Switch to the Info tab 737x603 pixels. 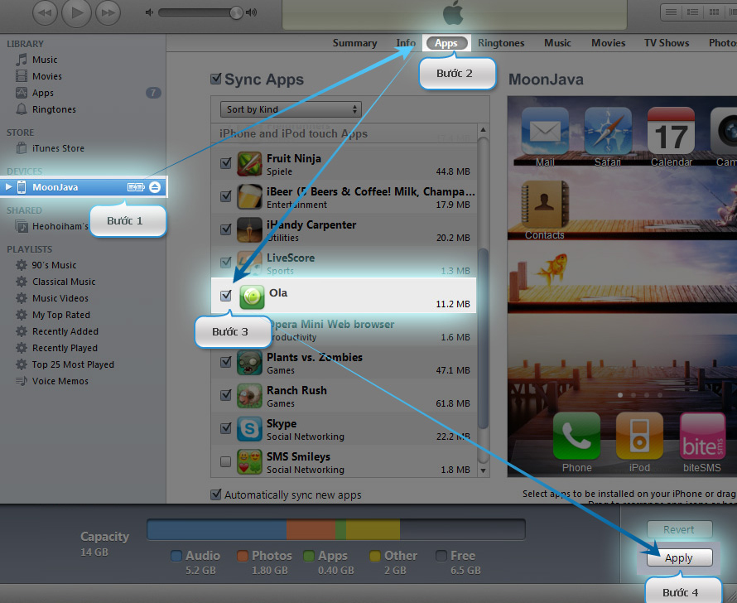point(406,43)
